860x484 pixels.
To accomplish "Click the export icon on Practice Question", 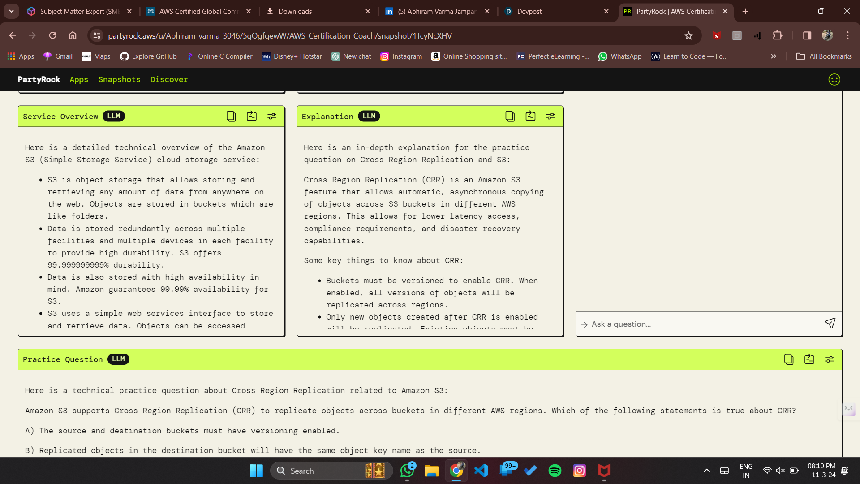I will tap(809, 359).
